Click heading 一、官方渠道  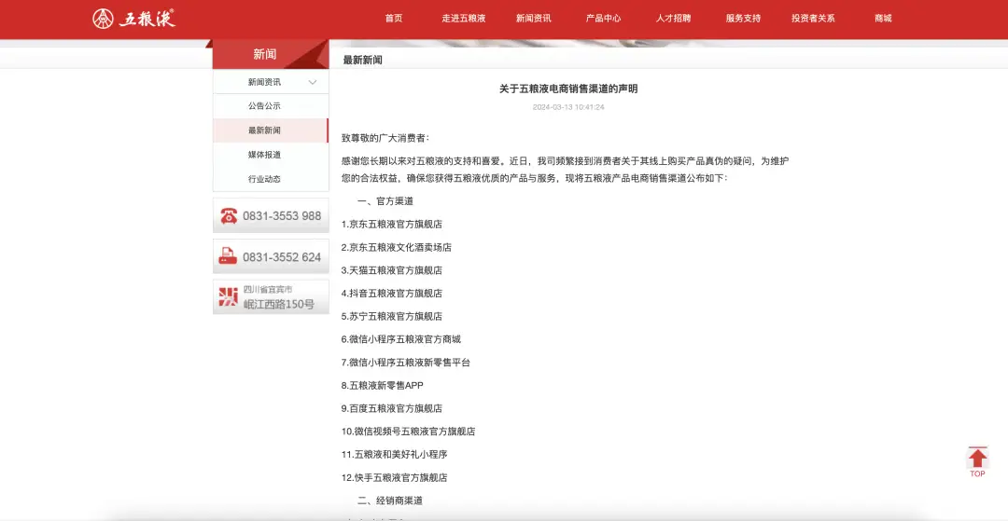point(385,200)
